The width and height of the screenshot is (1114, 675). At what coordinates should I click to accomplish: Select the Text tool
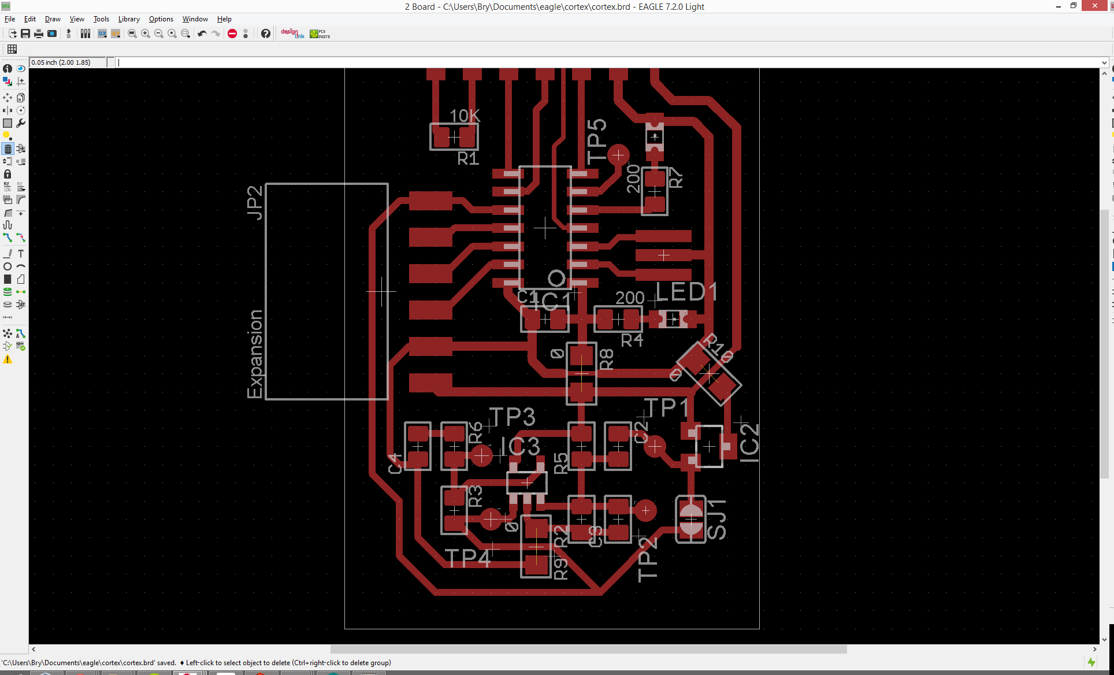pyautogui.click(x=21, y=253)
